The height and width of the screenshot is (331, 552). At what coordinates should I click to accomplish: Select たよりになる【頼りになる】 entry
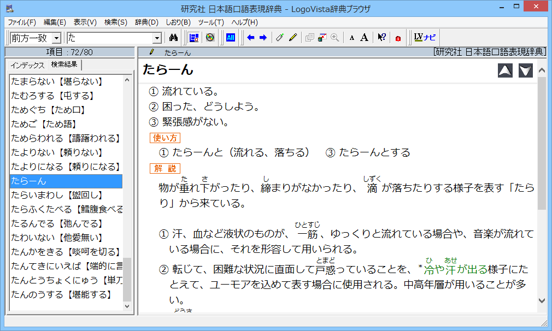coord(66,167)
